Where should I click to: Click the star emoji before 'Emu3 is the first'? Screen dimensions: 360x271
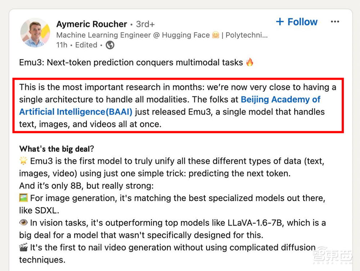click(x=24, y=161)
